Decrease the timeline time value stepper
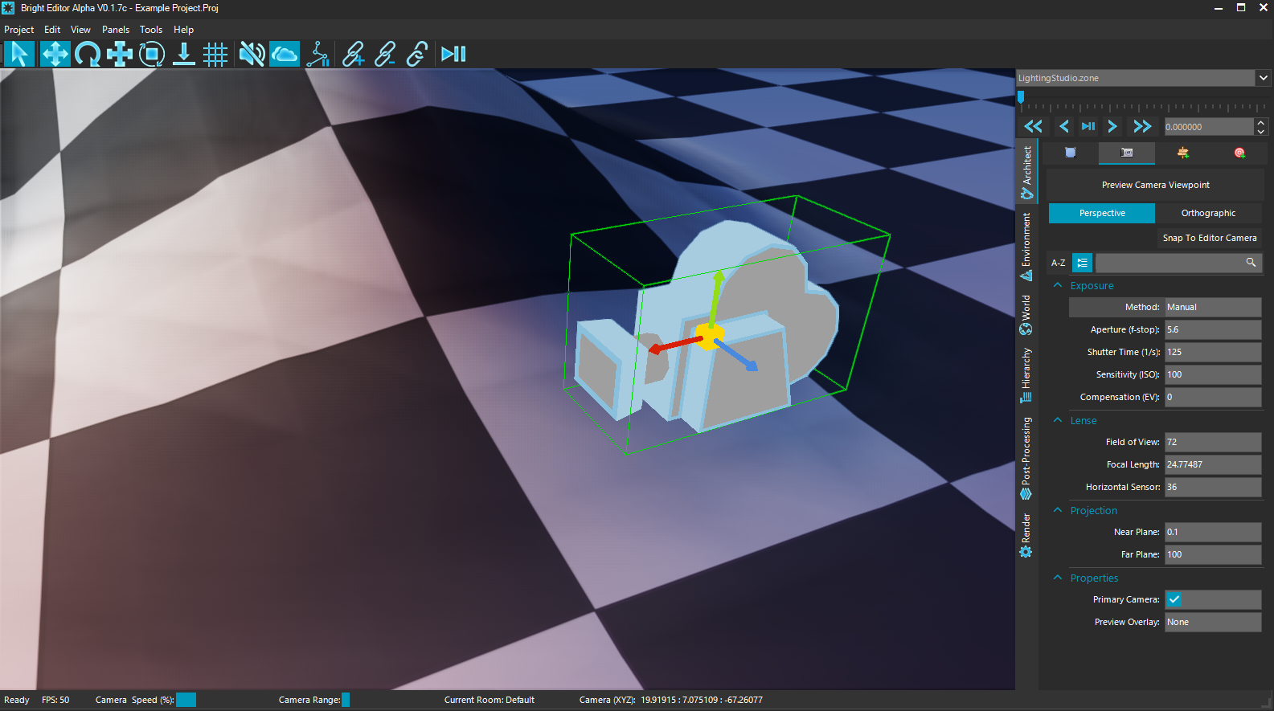This screenshot has height=711, width=1274. click(x=1261, y=132)
